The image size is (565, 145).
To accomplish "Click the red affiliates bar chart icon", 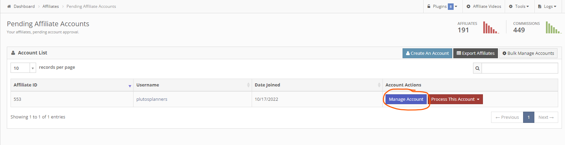I will coord(491,28).
